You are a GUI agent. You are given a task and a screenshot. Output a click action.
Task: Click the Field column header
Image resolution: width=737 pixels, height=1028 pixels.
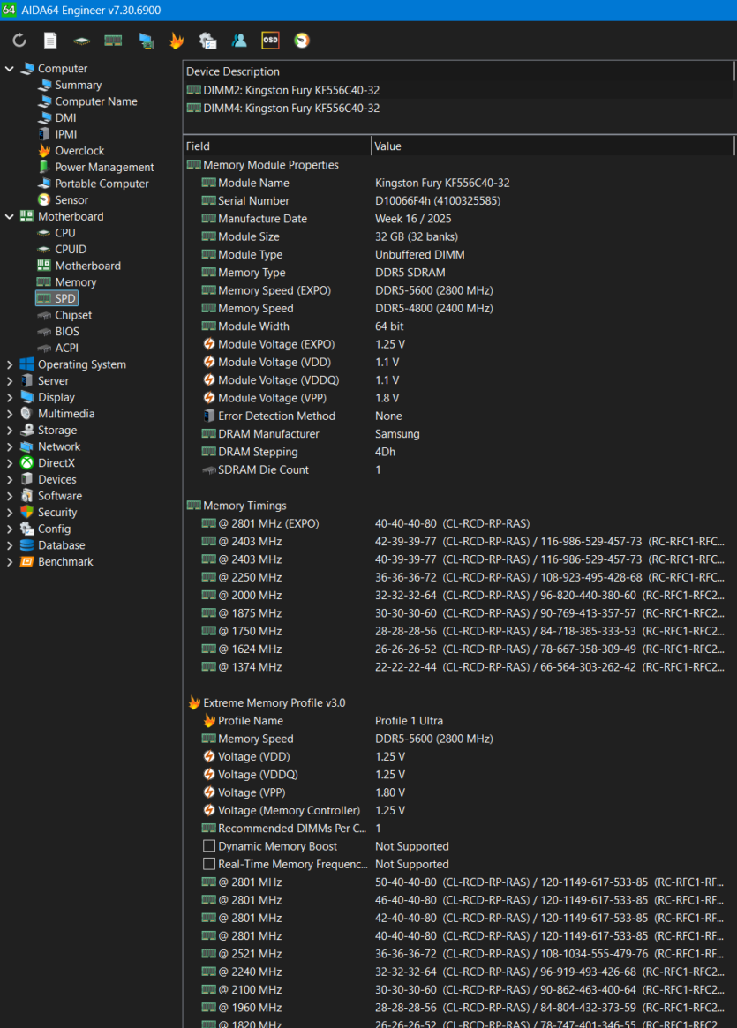click(x=277, y=146)
